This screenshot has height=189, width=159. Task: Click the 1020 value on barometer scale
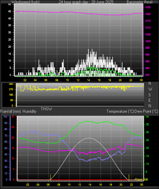148,14
